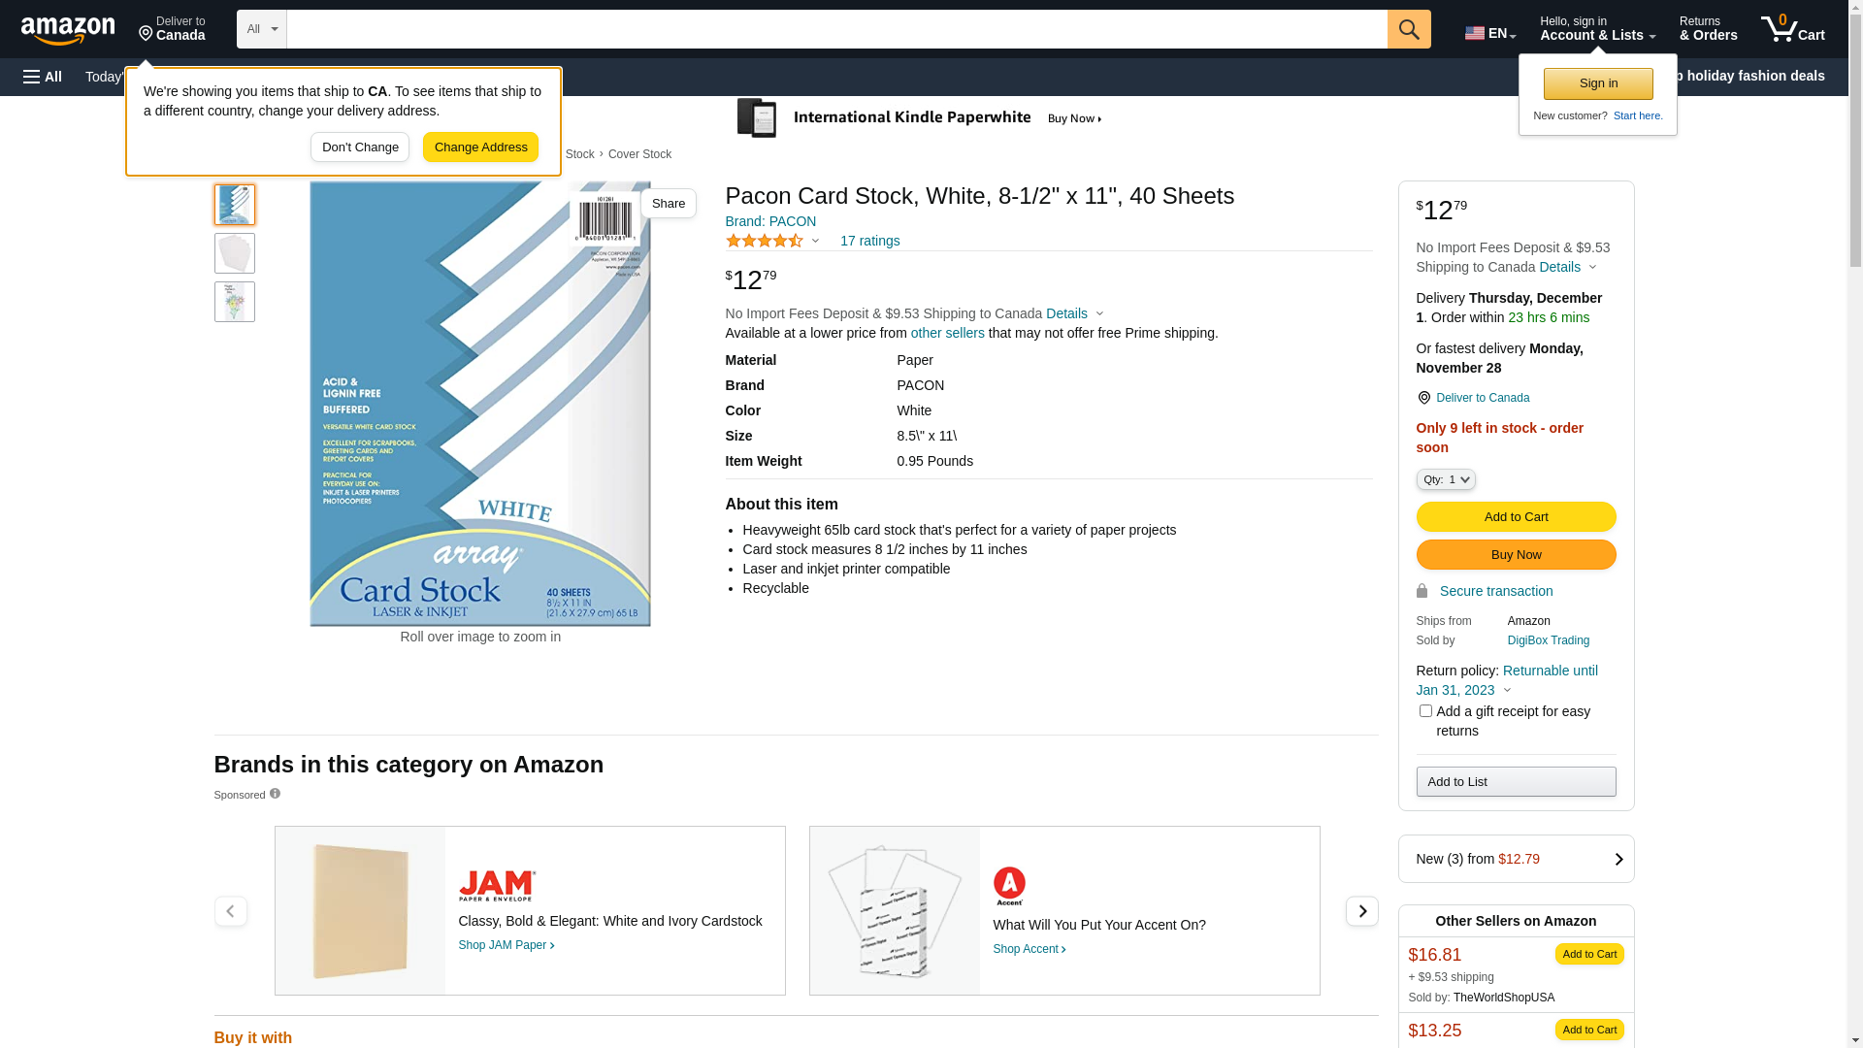This screenshot has width=1863, height=1048.
Task: Open Returns & Orders menu
Action: tap(1708, 29)
